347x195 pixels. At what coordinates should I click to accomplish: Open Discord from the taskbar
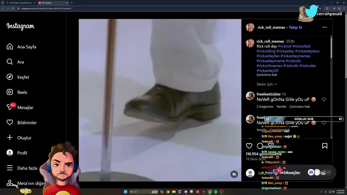tap(186, 192)
